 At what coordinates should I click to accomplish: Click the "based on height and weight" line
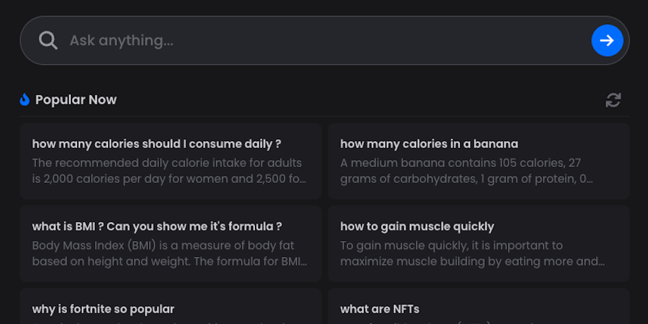170,261
